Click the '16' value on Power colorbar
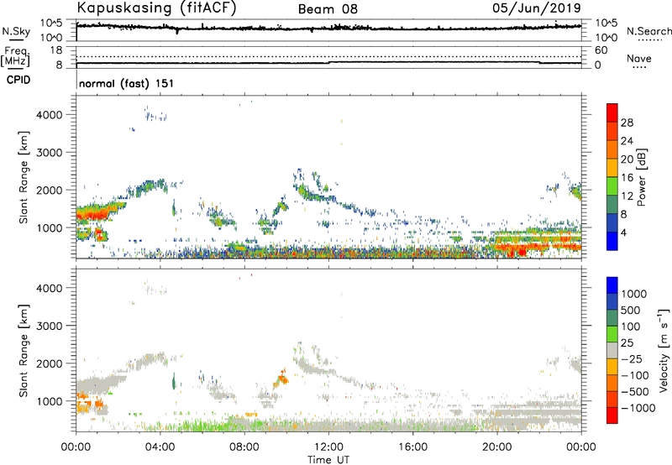The height and width of the screenshot is (465, 672). coord(627,178)
